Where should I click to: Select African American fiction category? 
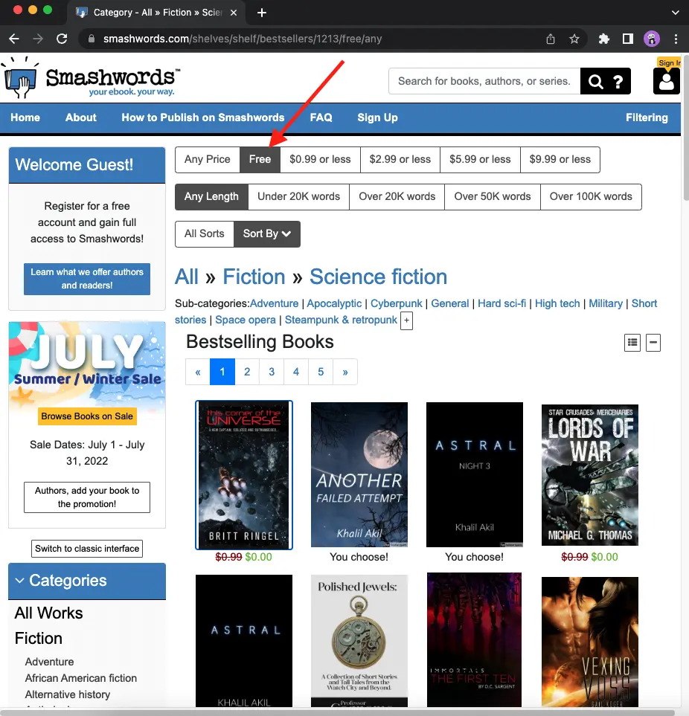(81, 678)
